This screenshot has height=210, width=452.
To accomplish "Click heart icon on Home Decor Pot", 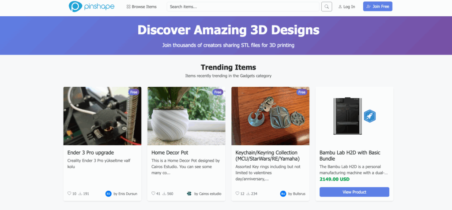I will 153,193.
